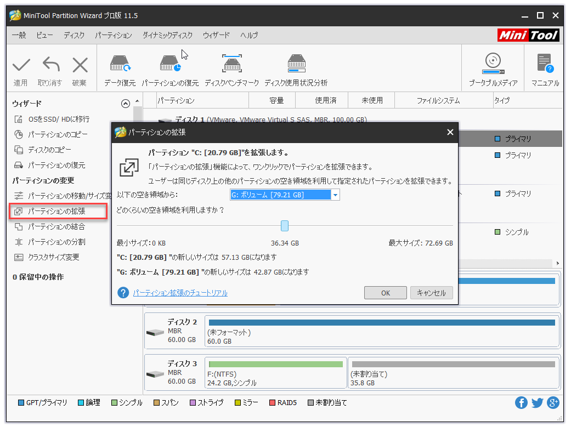The image size is (571, 427).
Task: Click OK in the extend dialog
Action: (385, 293)
